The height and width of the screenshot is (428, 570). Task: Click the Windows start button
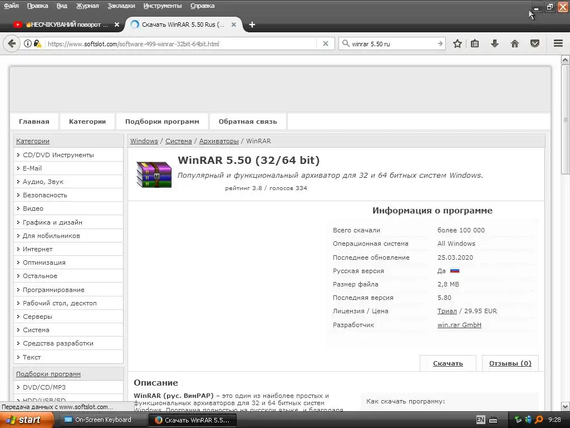[x=27, y=420]
